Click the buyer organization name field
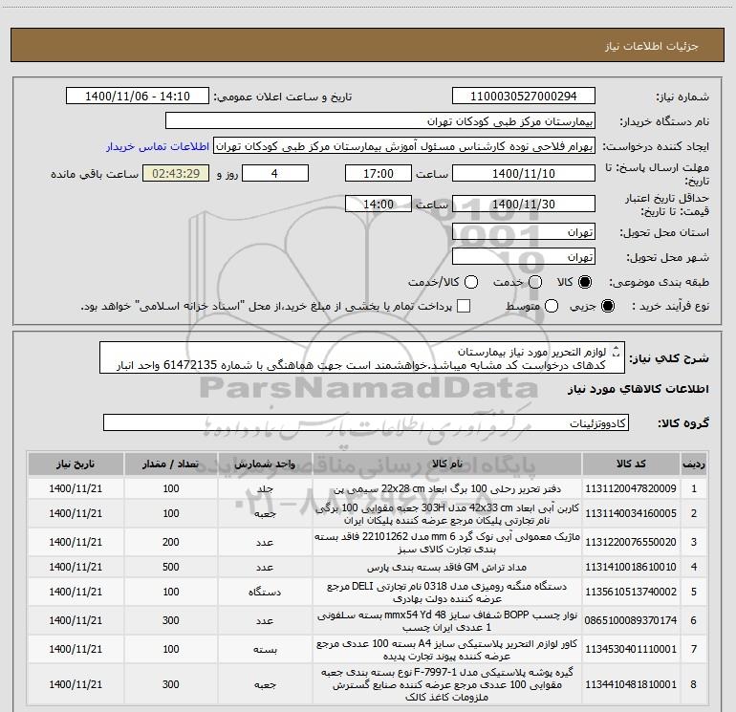Viewport: 736px width, 712px height. [x=380, y=121]
